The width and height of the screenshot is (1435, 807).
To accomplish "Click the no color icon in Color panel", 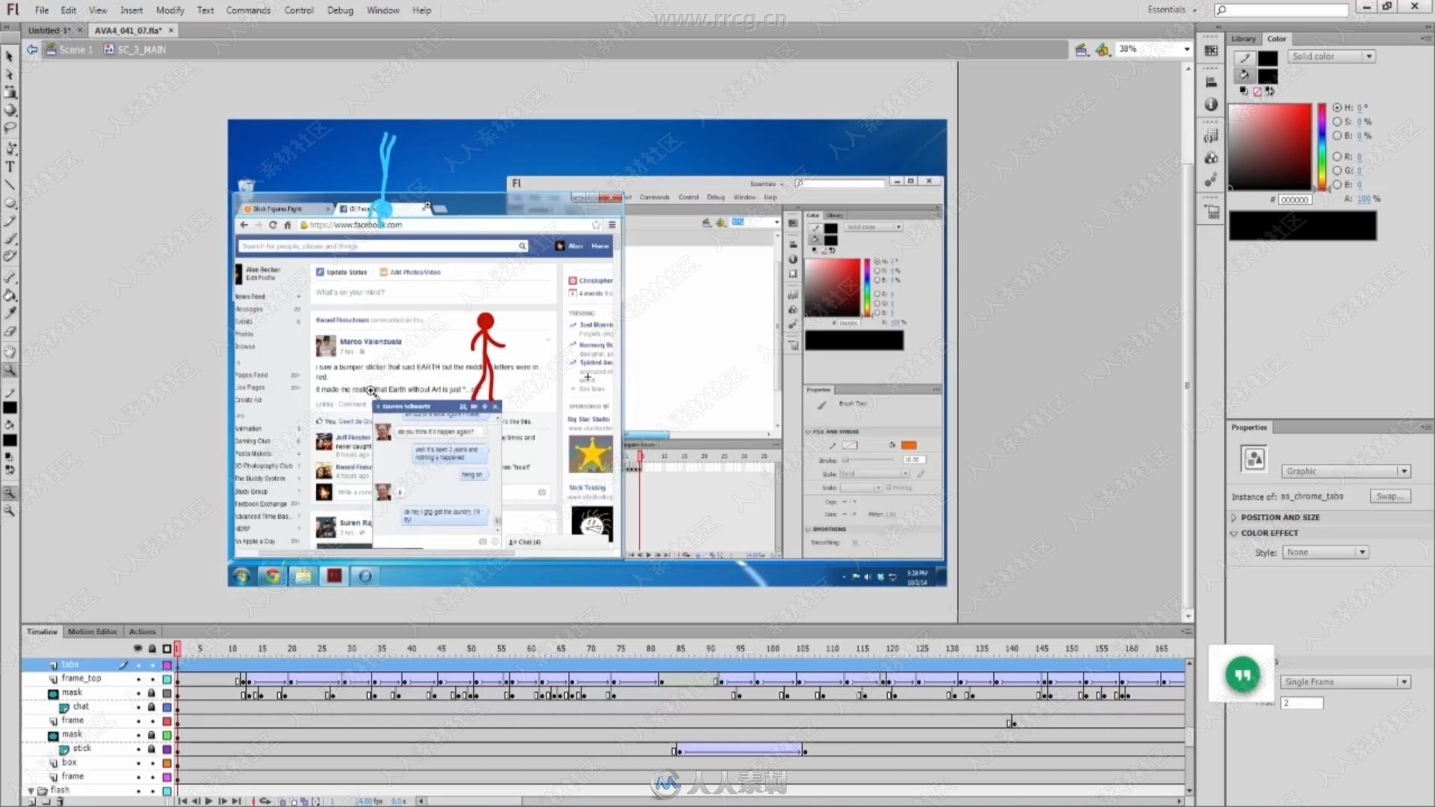I will pyautogui.click(x=1257, y=91).
